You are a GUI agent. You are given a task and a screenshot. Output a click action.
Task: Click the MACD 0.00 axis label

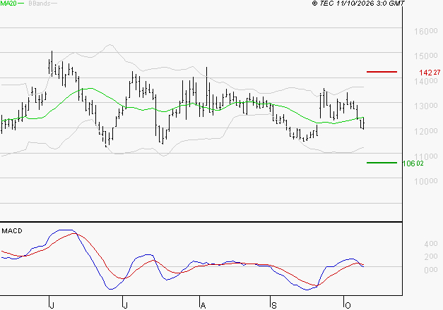click(431, 270)
